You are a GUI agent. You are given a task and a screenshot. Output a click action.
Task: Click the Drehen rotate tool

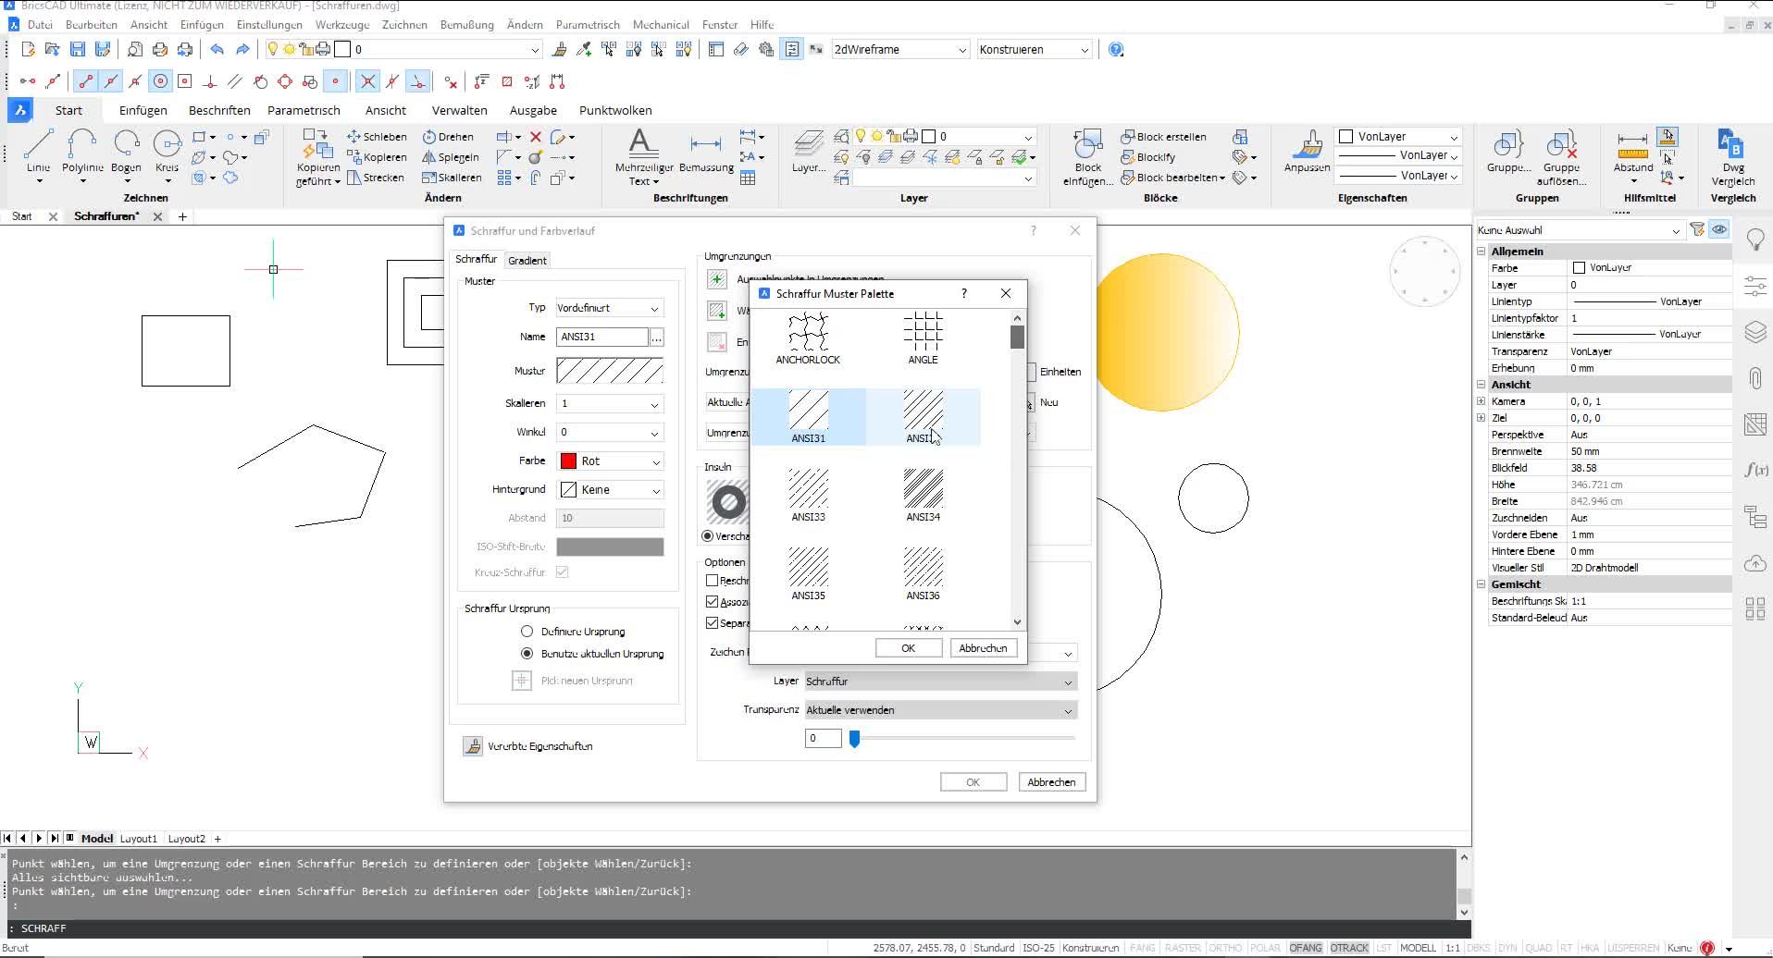point(448,137)
